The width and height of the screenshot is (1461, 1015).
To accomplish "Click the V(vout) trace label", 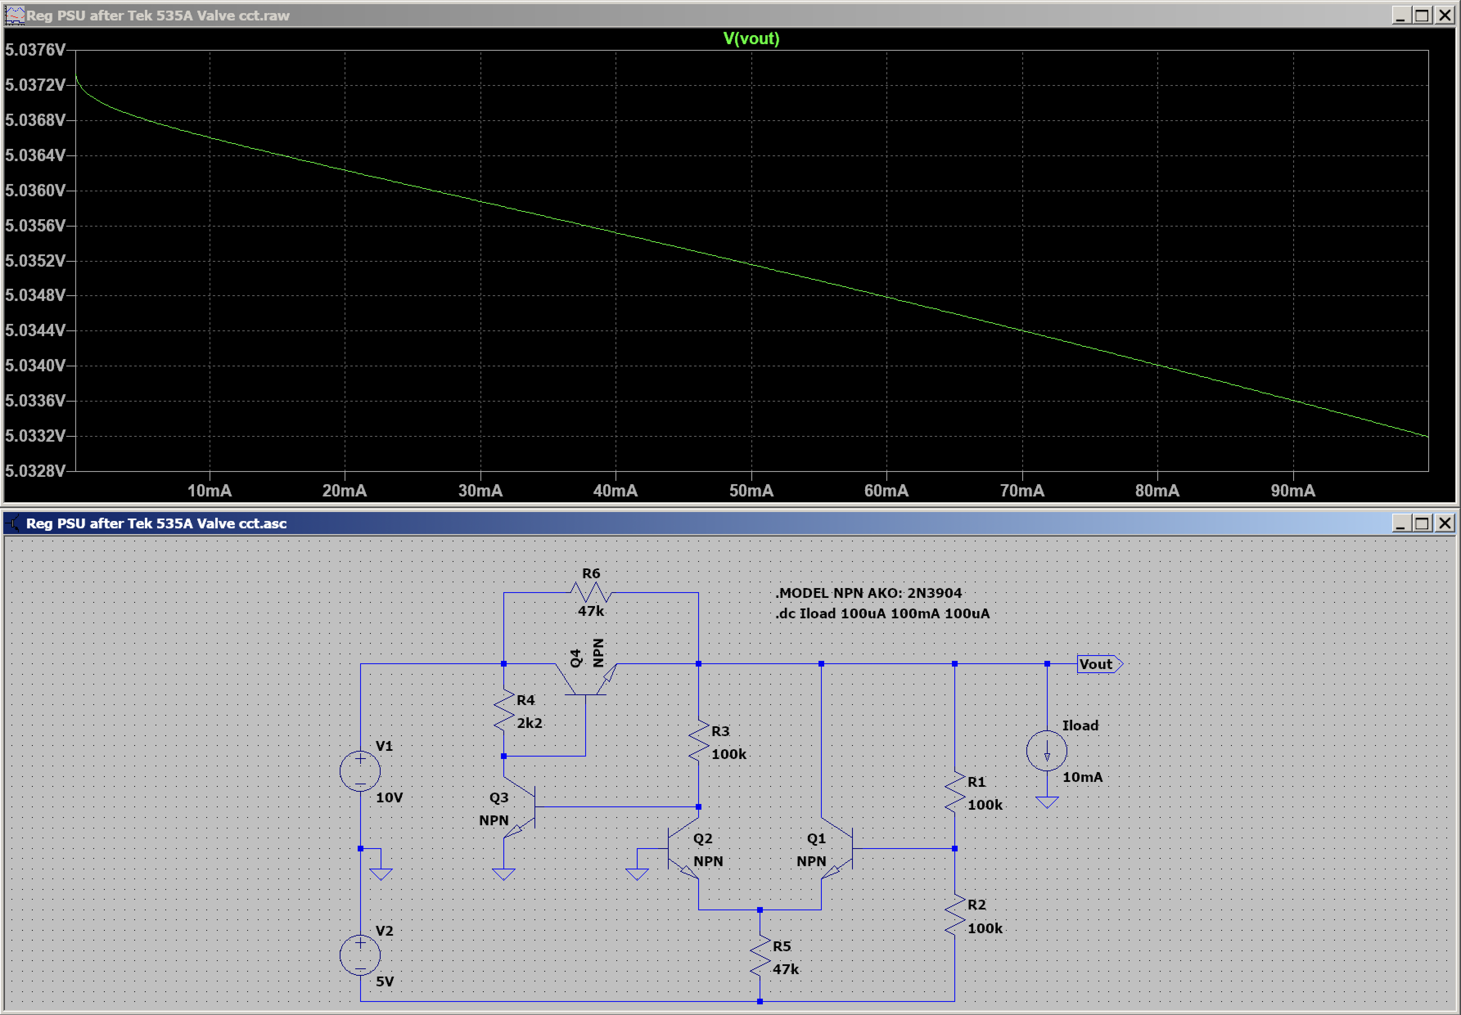I will pos(751,39).
